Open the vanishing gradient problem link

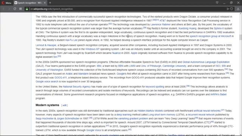(133, 118)
